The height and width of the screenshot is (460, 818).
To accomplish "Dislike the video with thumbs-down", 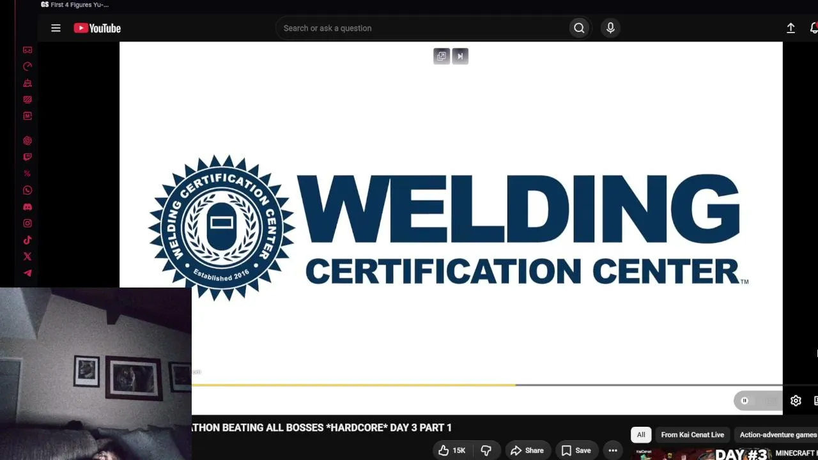I will (x=486, y=450).
